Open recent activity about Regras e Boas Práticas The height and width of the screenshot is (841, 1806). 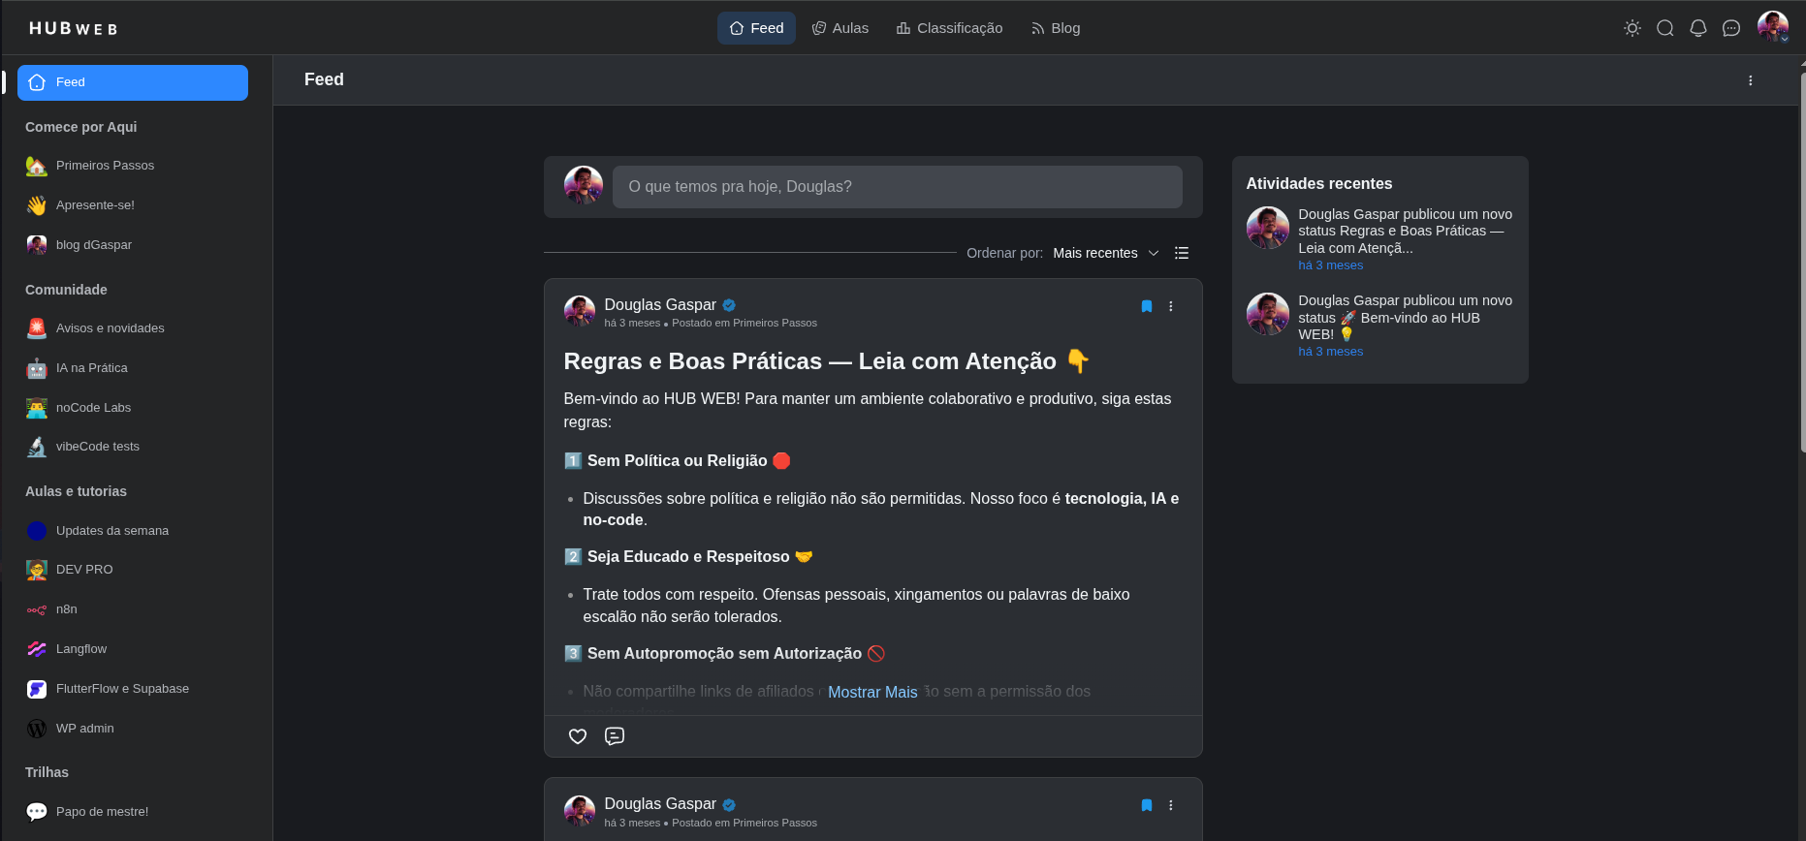click(1405, 231)
